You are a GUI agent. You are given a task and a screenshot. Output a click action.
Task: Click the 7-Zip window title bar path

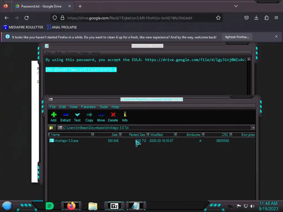(152, 99)
